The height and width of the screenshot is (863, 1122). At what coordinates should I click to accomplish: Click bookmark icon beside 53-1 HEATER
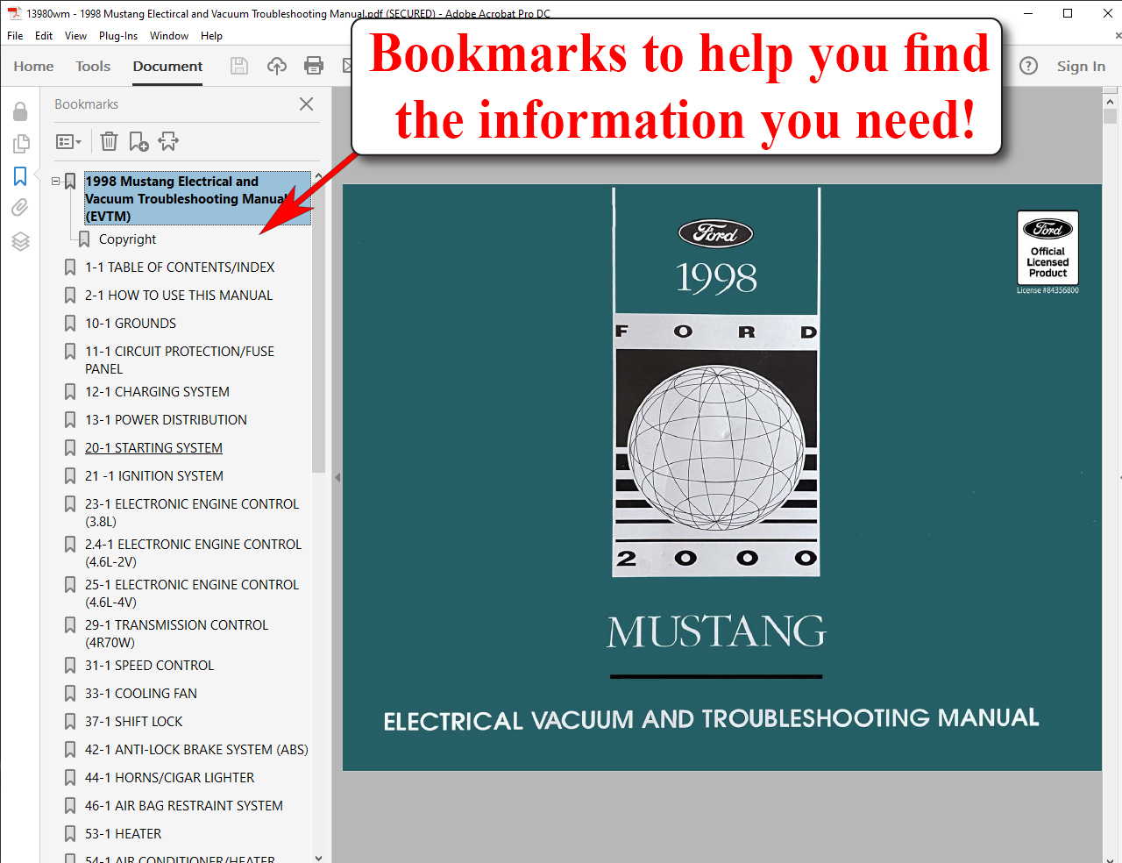70,834
